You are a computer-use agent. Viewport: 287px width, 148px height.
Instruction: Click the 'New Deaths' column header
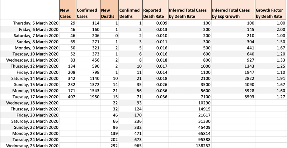coord(108,13)
